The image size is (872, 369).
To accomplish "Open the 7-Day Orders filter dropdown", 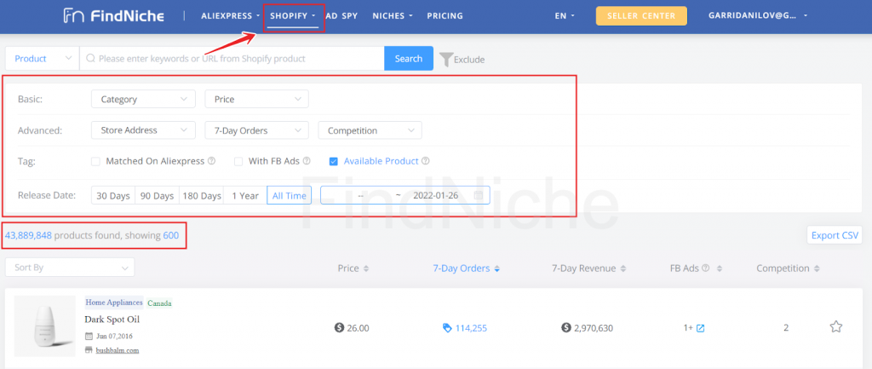I will tap(257, 130).
